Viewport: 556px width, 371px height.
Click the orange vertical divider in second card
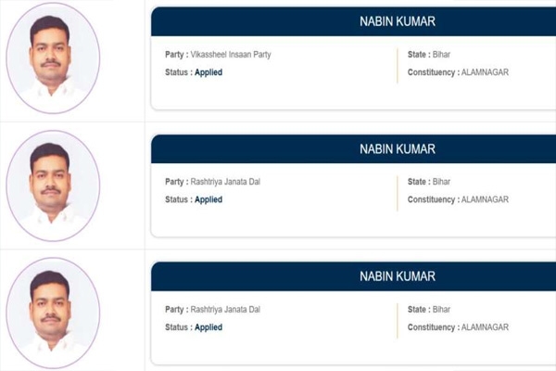point(397,191)
